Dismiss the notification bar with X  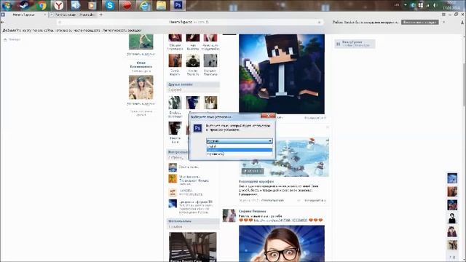click(444, 23)
